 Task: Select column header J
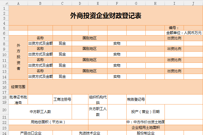(x=193, y=3)
